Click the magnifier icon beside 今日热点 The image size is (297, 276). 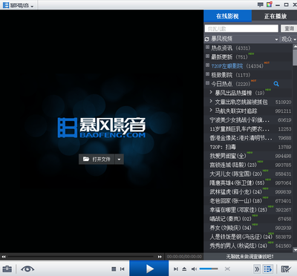(276, 84)
